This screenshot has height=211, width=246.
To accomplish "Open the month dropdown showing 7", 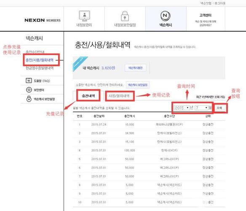I will tap(201, 108).
